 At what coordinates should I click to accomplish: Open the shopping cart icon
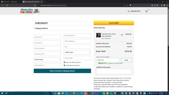(x=146, y=11)
